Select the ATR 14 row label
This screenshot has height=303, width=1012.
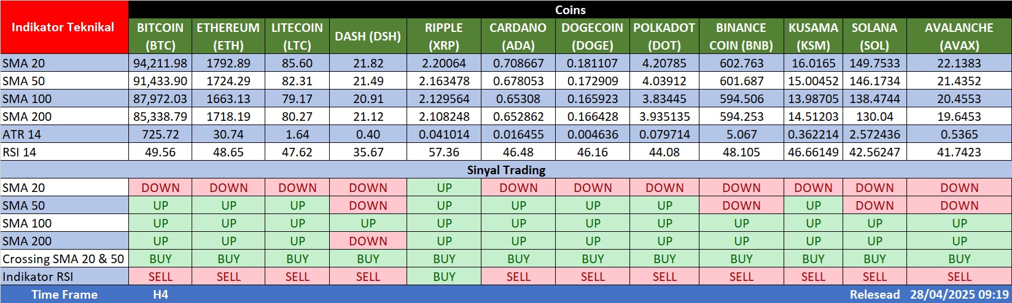[x=21, y=134]
